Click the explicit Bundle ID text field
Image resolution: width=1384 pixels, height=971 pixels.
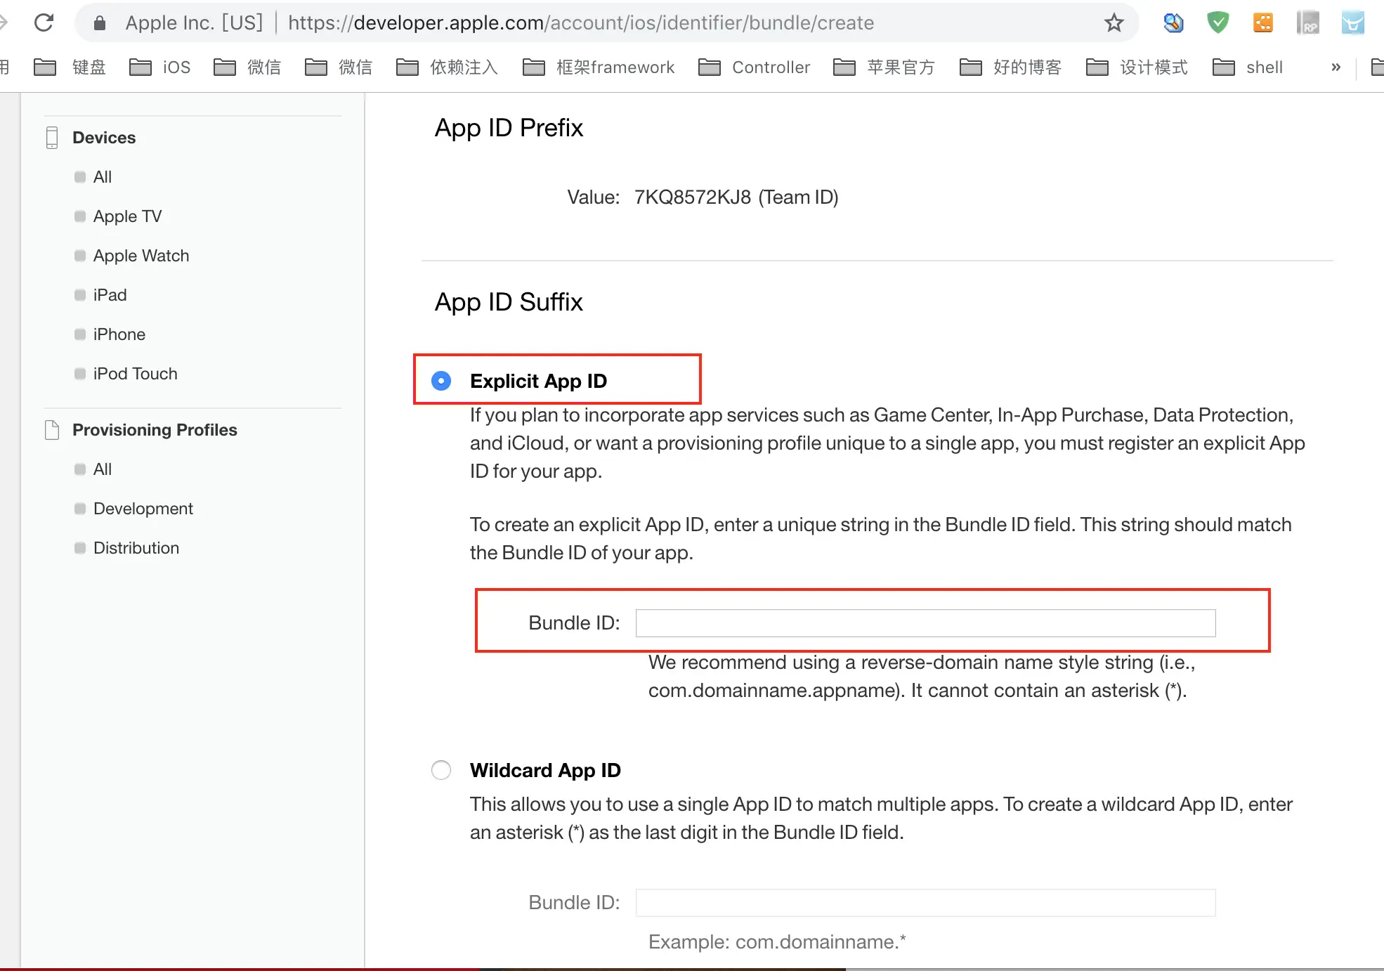tap(925, 623)
